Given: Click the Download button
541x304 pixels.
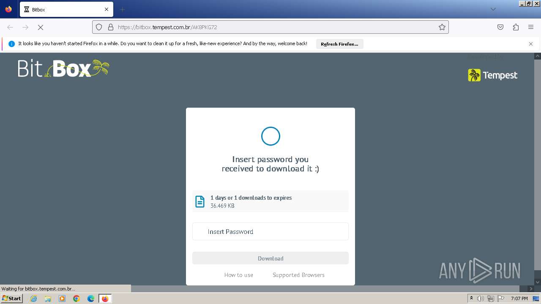Looking at the screenshot, I should click(x=270, y=258).
